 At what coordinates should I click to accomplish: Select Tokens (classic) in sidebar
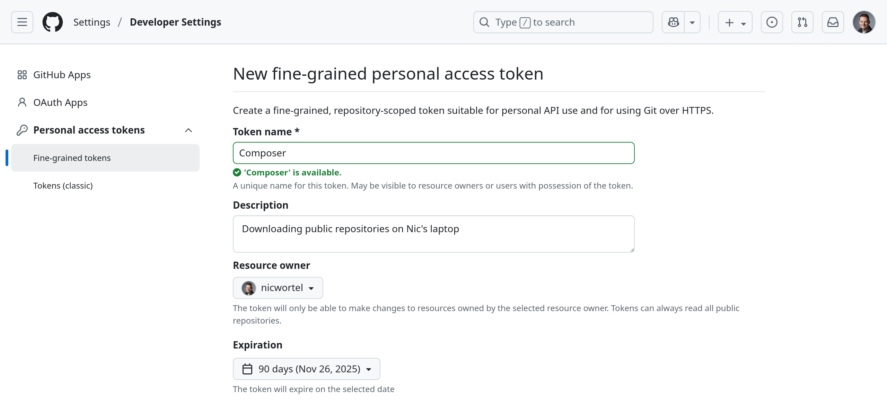point(63,185)
